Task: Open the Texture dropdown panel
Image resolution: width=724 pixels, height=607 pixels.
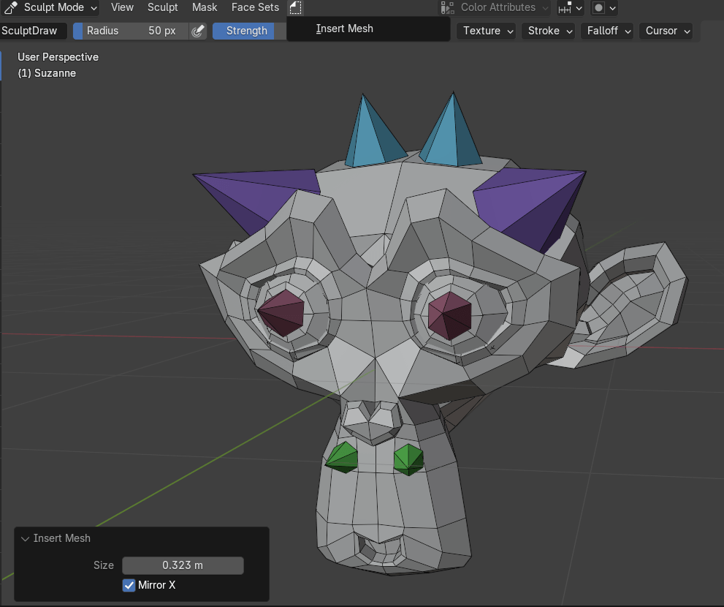Action: (487, 31)
